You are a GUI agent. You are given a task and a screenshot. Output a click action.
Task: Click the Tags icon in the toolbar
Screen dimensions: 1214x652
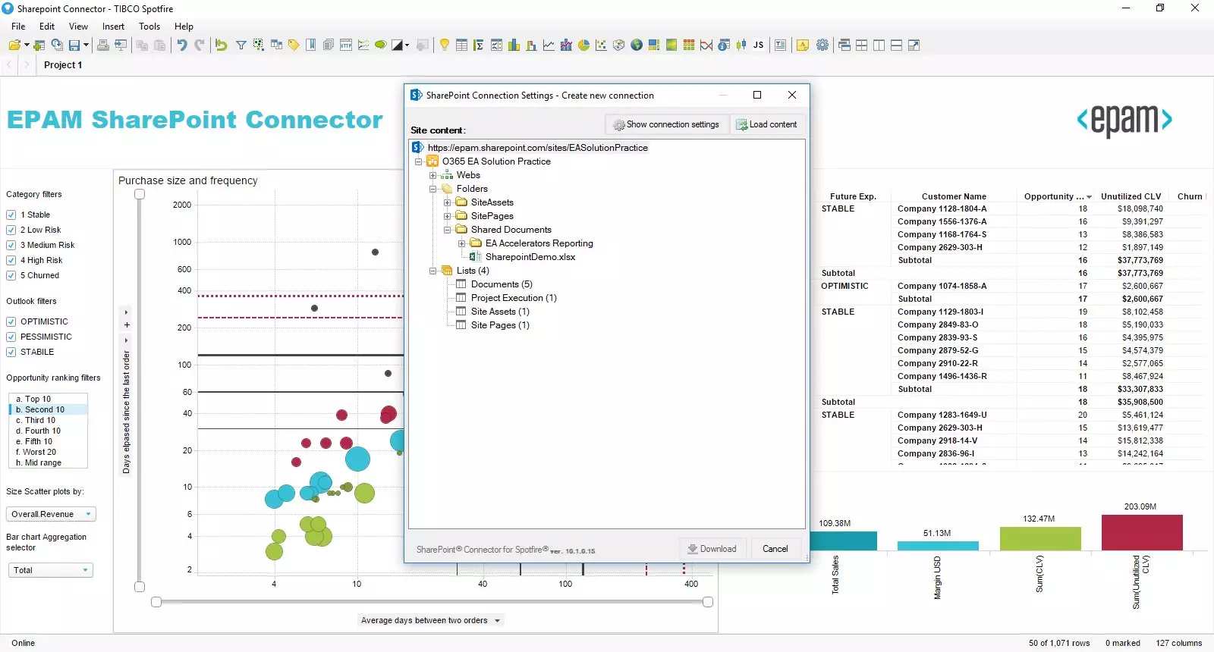(294, 45)
